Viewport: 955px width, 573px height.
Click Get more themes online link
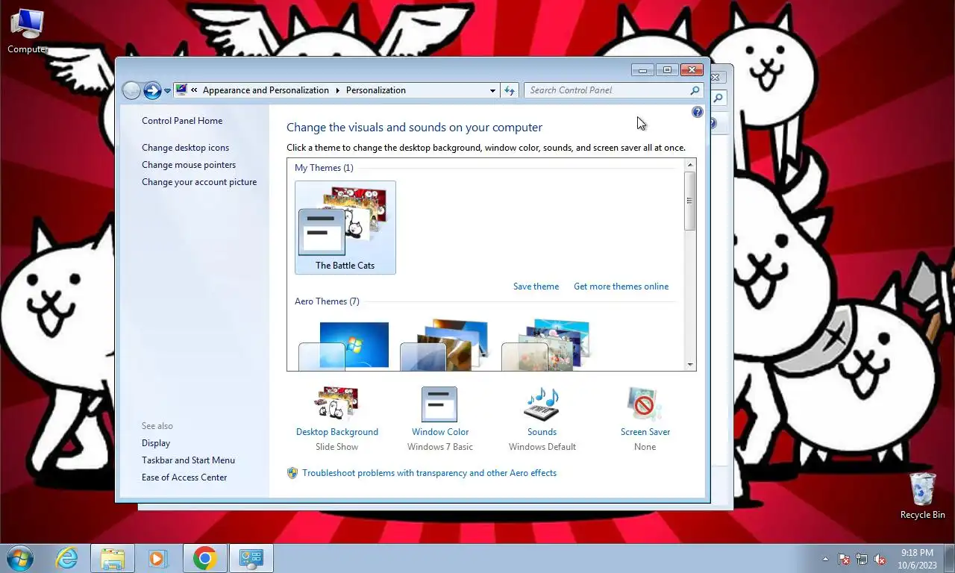621,286
